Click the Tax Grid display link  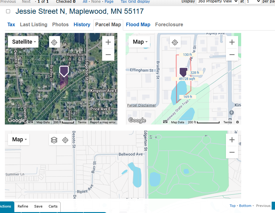(x=135, y=2)
